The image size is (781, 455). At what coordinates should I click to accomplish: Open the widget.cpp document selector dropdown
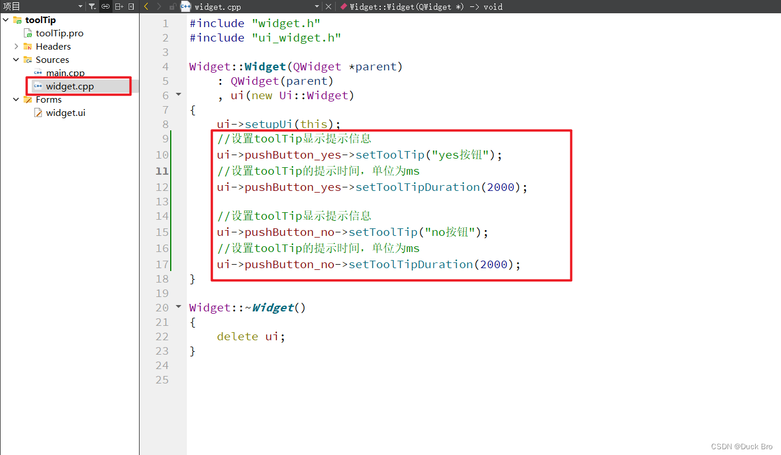point(317,7)
